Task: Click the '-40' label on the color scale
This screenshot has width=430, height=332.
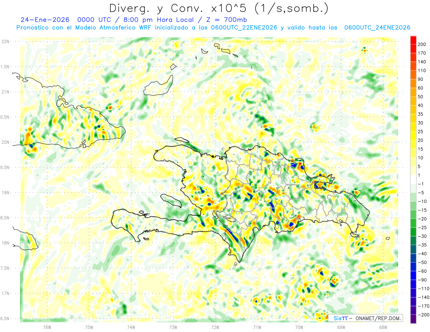Action: point(423,254)
